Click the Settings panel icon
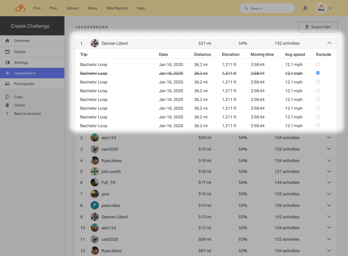Screen dimensions: 348x256 point(7,62)
